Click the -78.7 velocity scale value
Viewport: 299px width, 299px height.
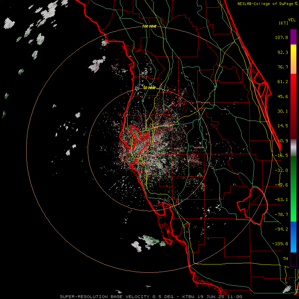281,215
